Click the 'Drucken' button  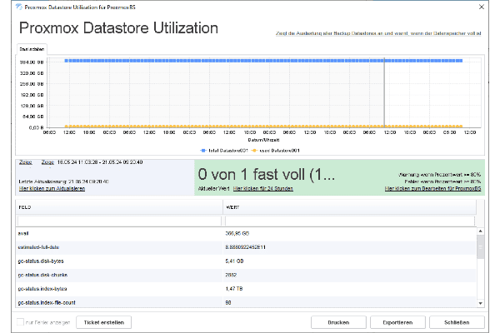tap(338, 322)
